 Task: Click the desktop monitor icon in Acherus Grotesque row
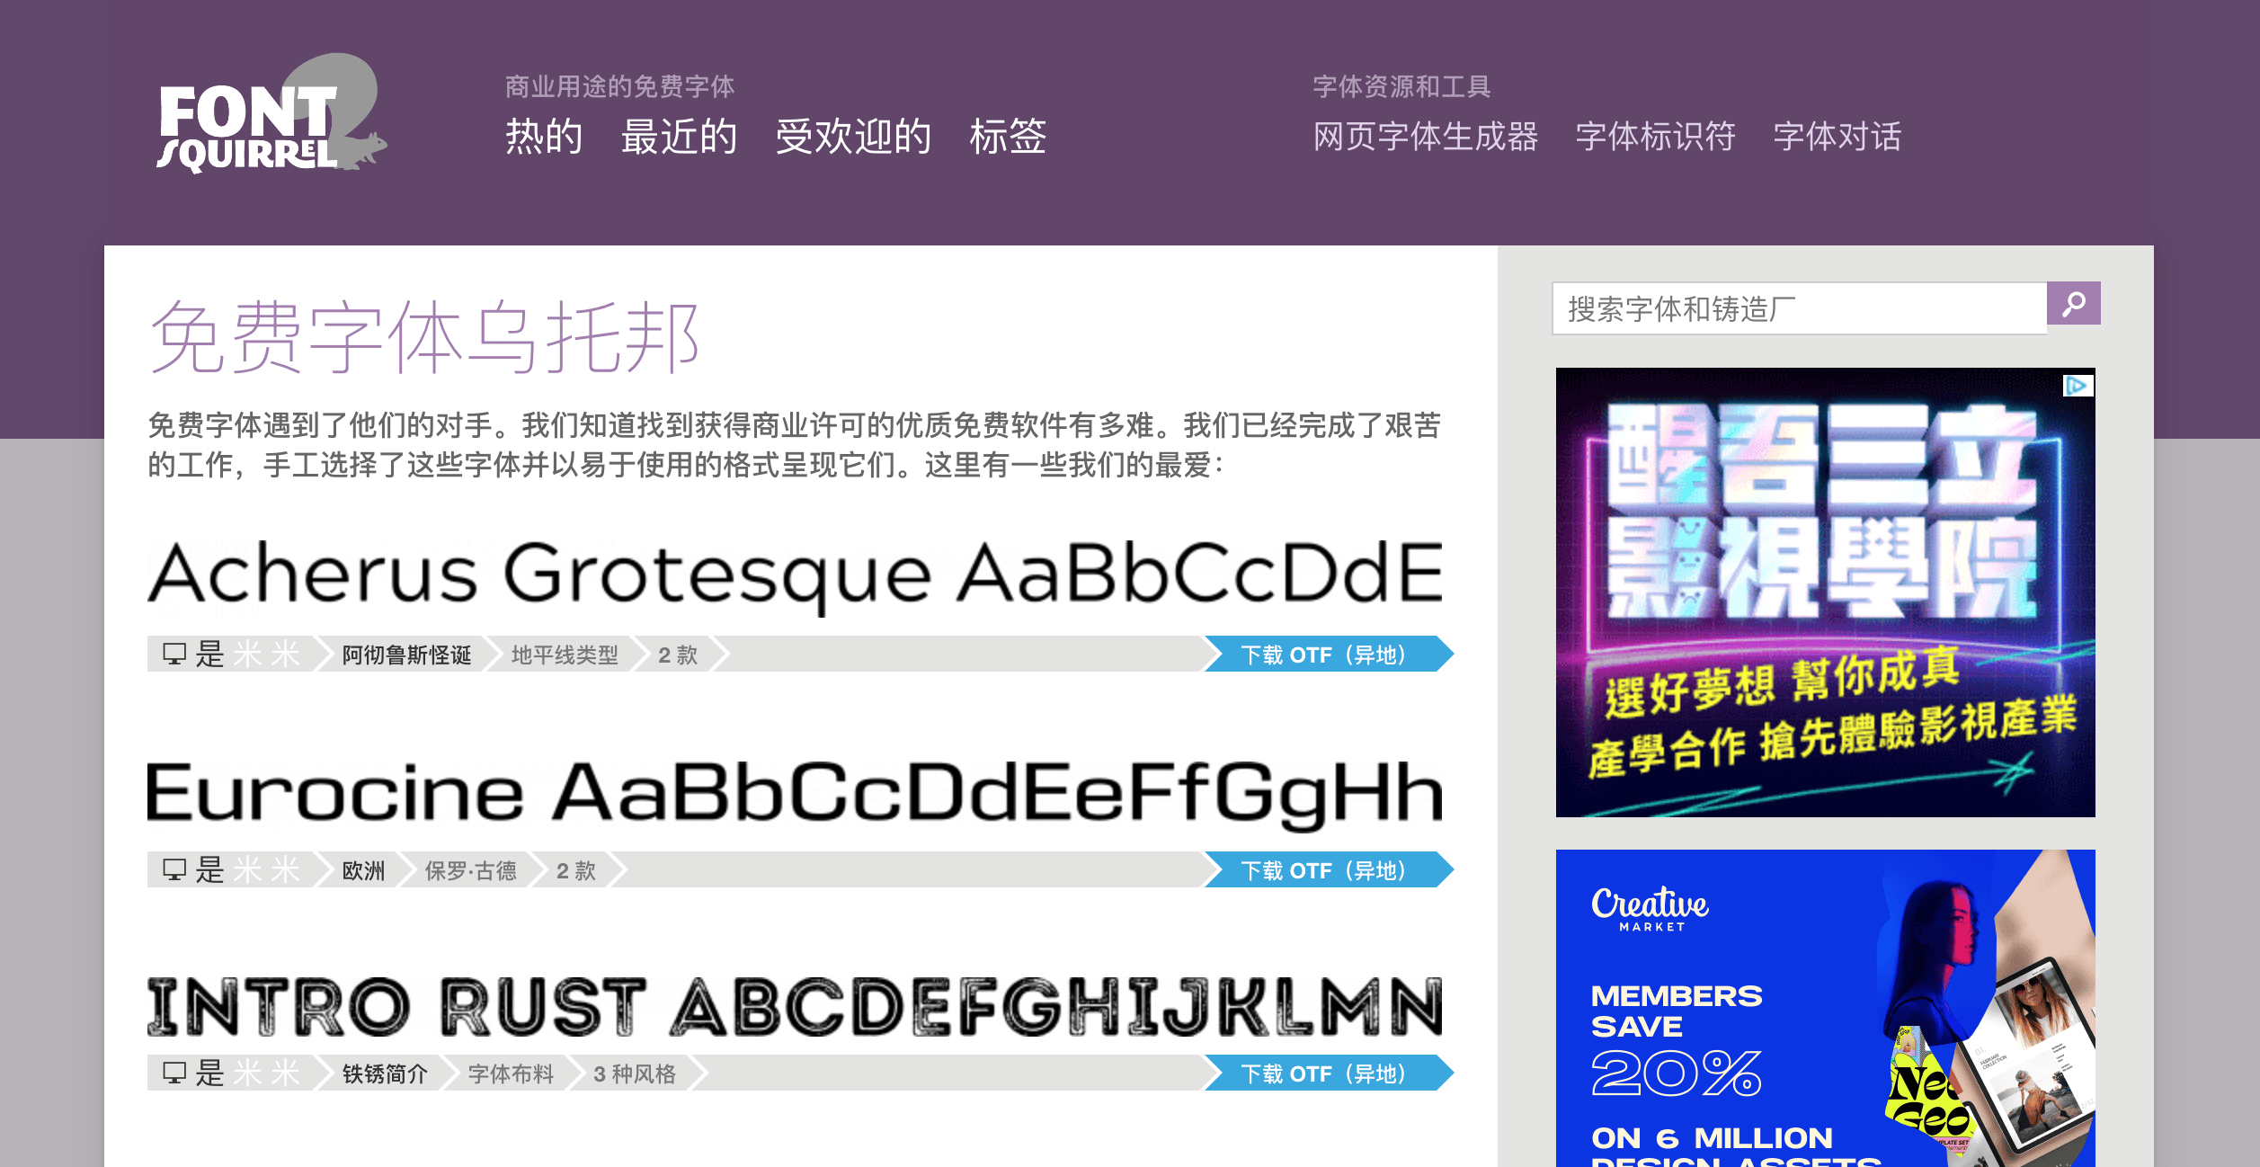[x=174, y=654]
